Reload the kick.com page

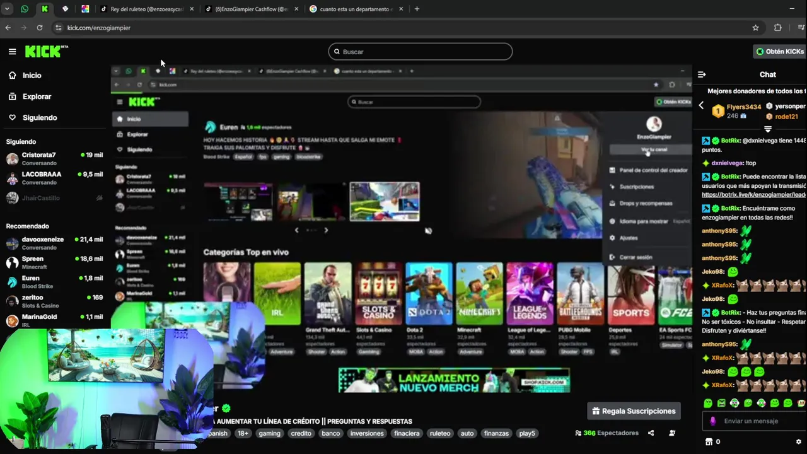40,28
